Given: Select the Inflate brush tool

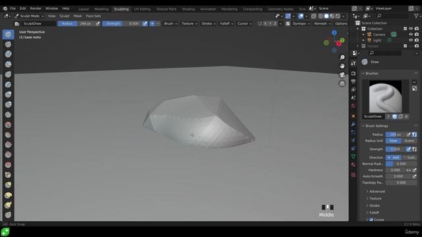Looking at the screenshot, I should 8,94.
